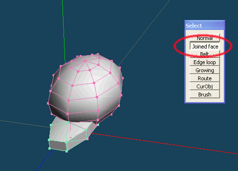Click the blue Z axis line
The width and height of the screenshot is (238, 171).
[45, 160]
